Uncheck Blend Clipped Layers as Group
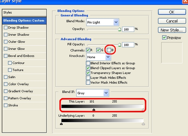Screen dimensions: 188x136 tap(88, 68)
